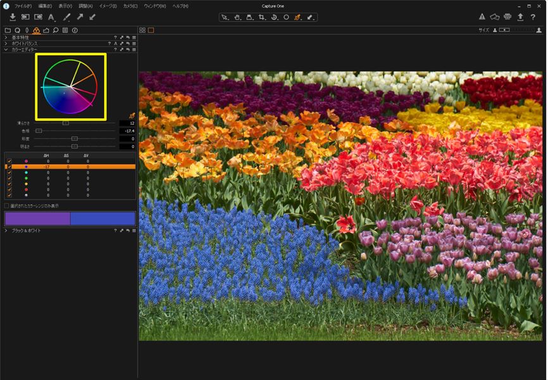Click eyedropper icon below the color wheel
Screen dimensions: 548x380
click(x=132, y=116)
